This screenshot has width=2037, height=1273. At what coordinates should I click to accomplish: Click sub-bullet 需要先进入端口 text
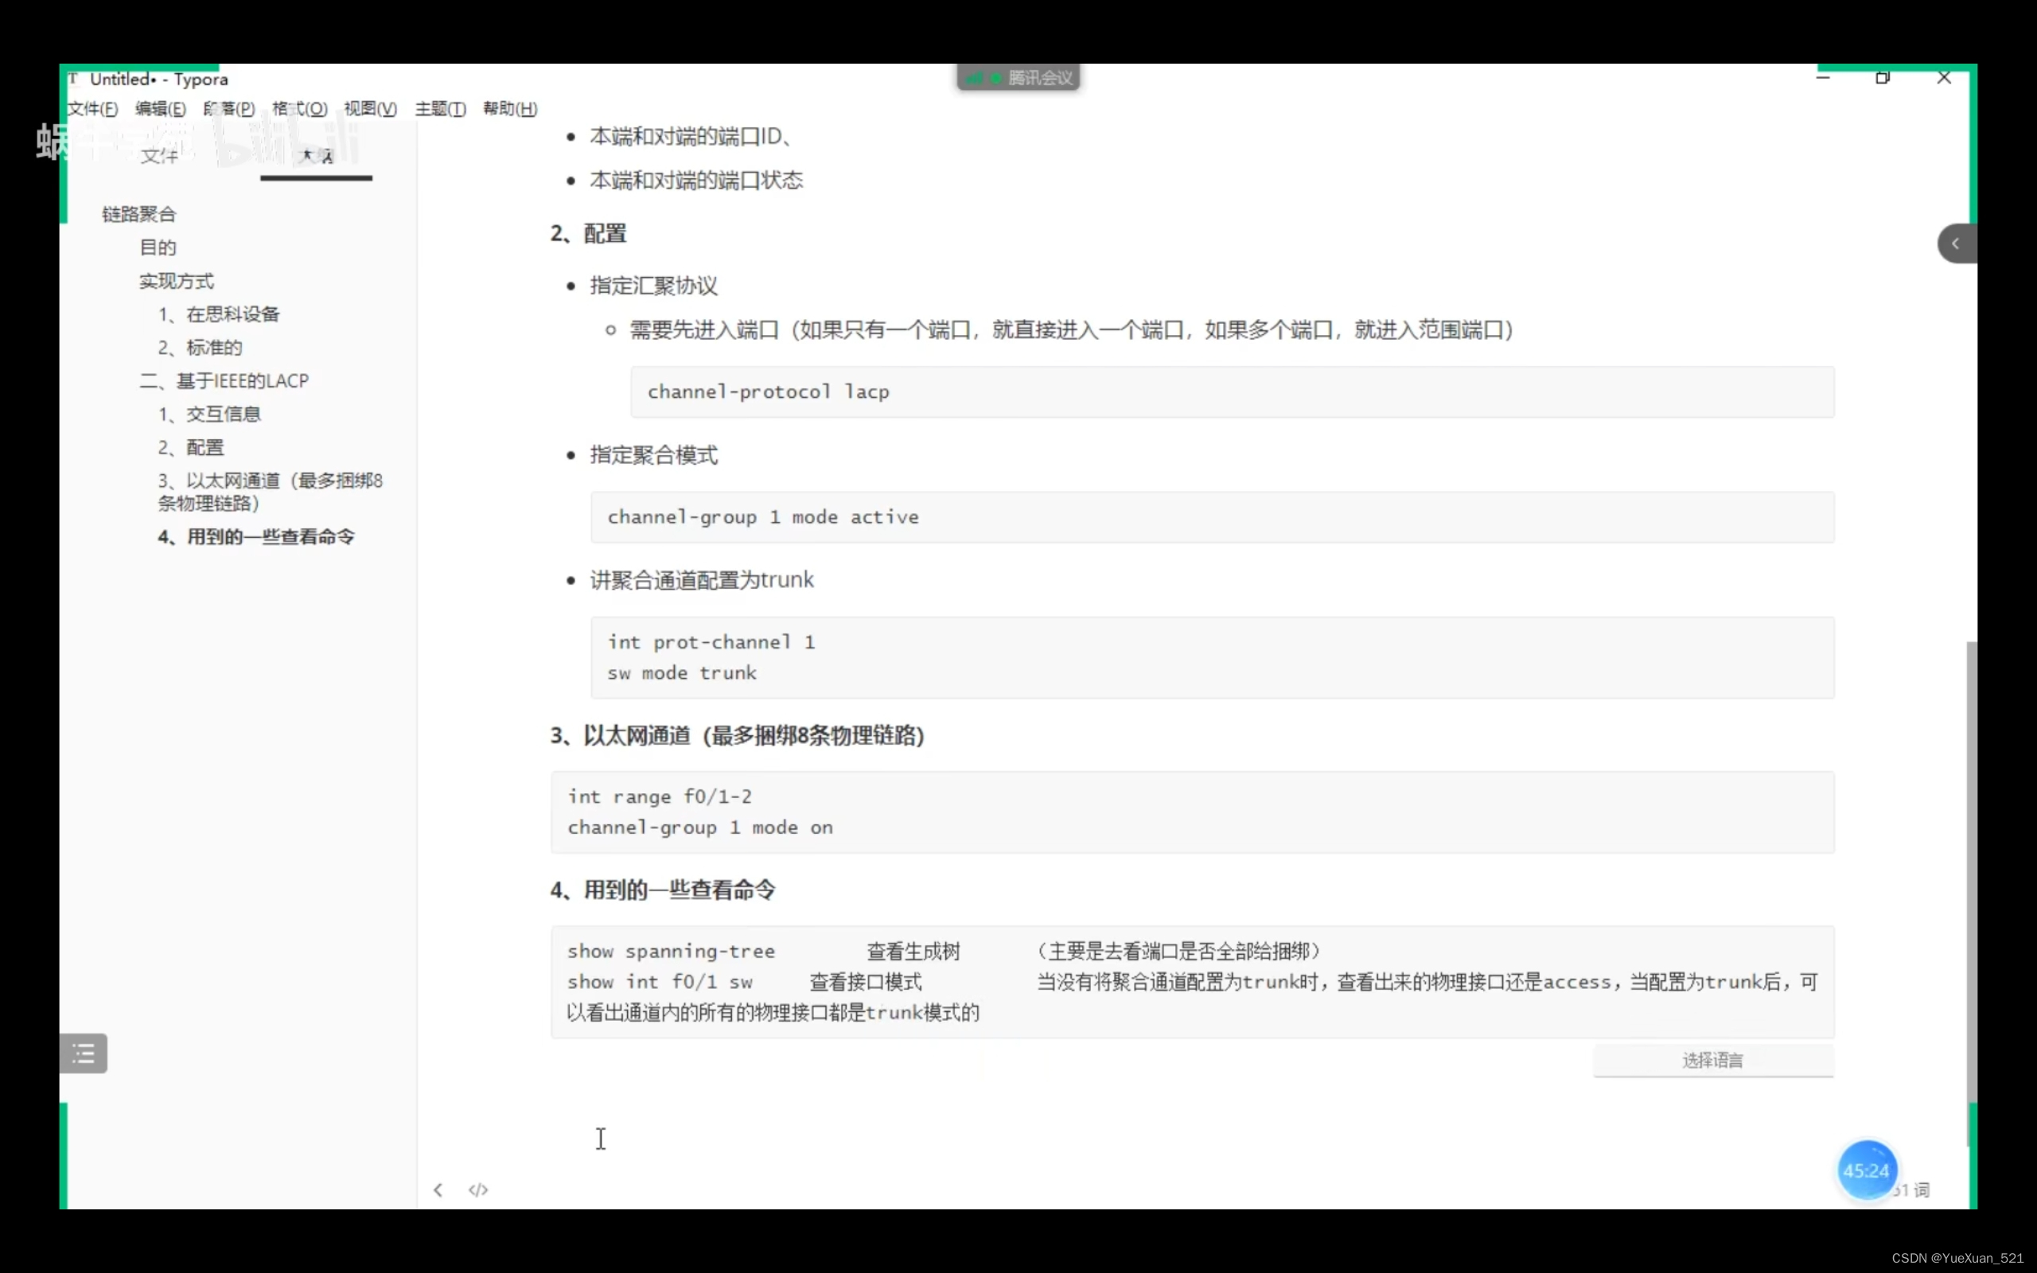coord(1071,329)
